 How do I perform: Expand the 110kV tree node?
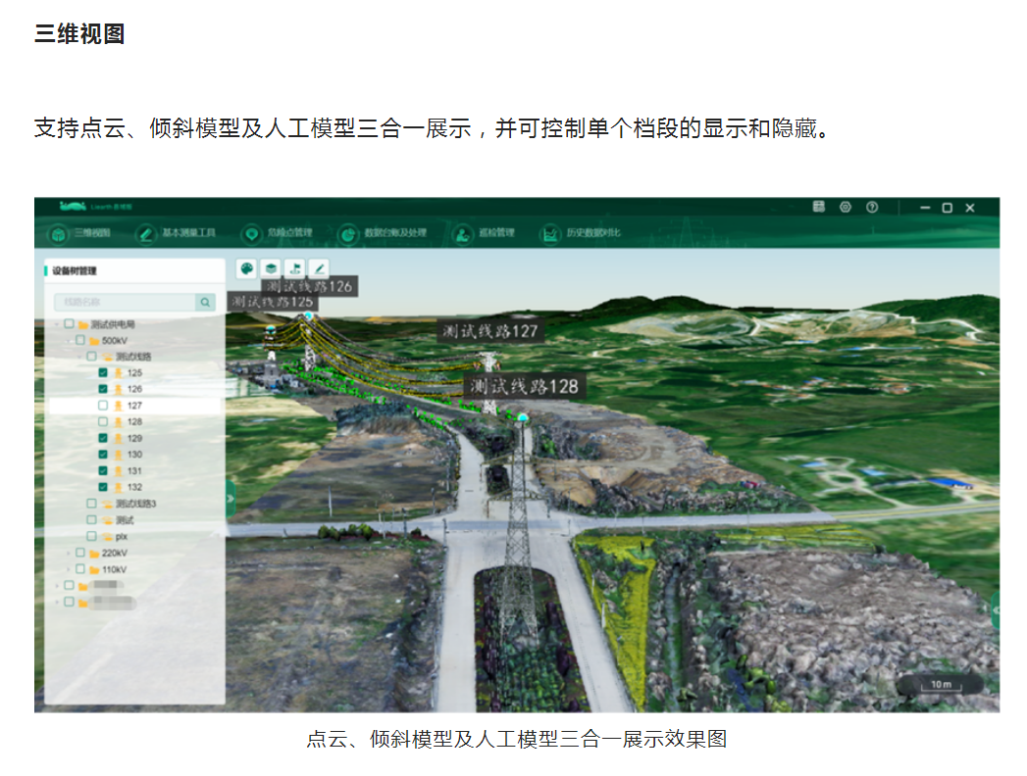point(68,569)
